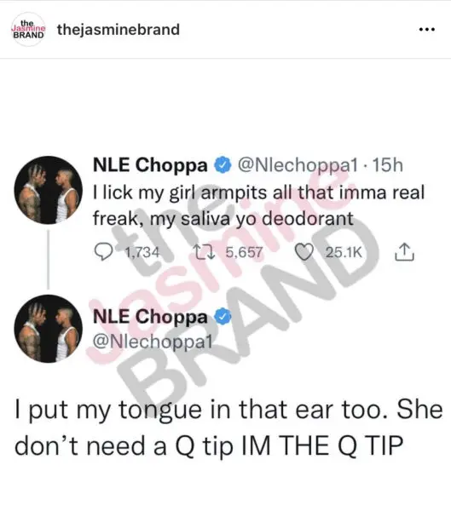Open second NLE Choppa avatar
Image resolution: width=451 pixels, height=511 pixels.
(49, 329)
